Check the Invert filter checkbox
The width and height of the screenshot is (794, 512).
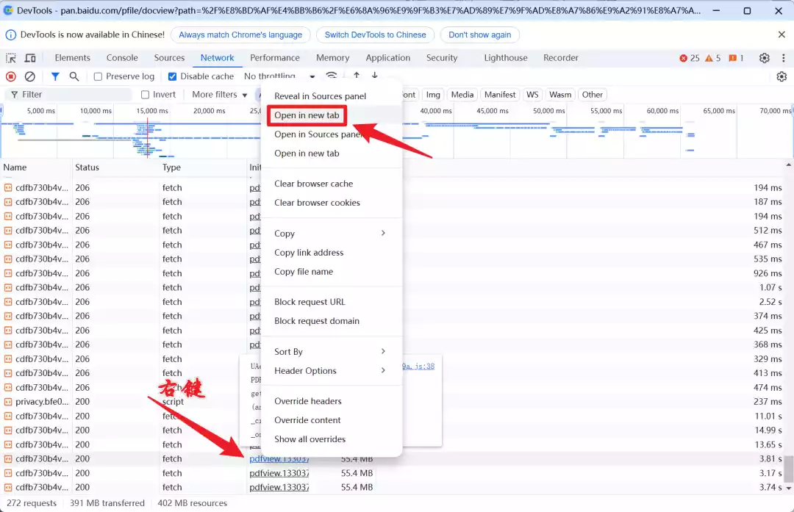146,95
